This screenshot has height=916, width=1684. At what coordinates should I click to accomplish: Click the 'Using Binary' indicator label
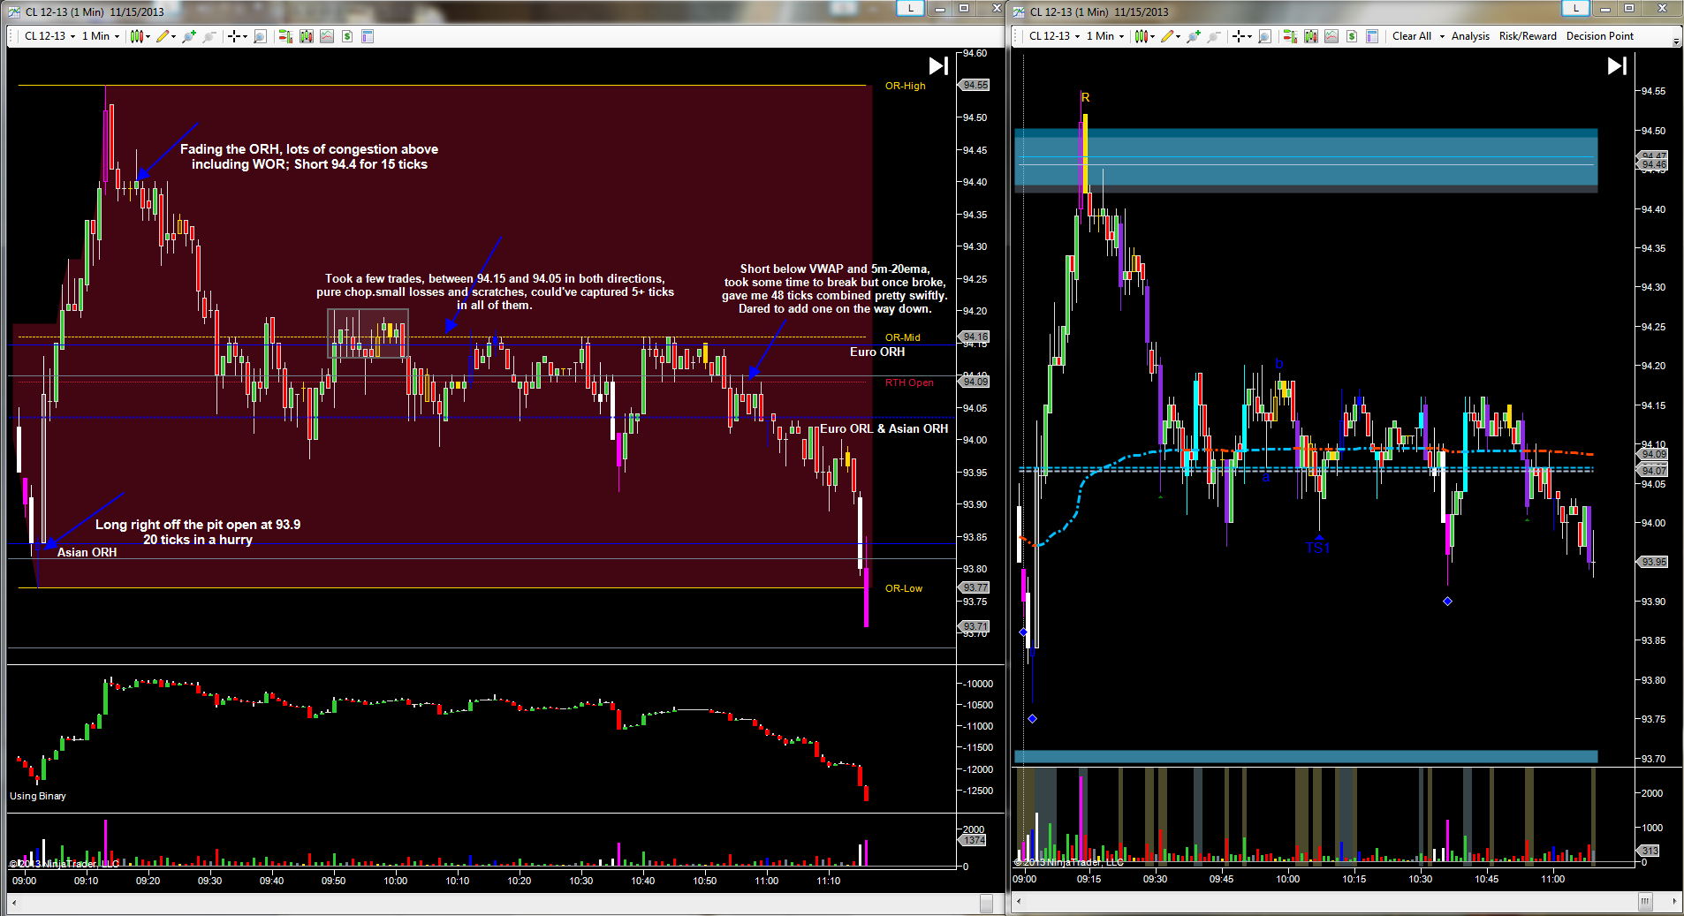[x=38, y=796]
